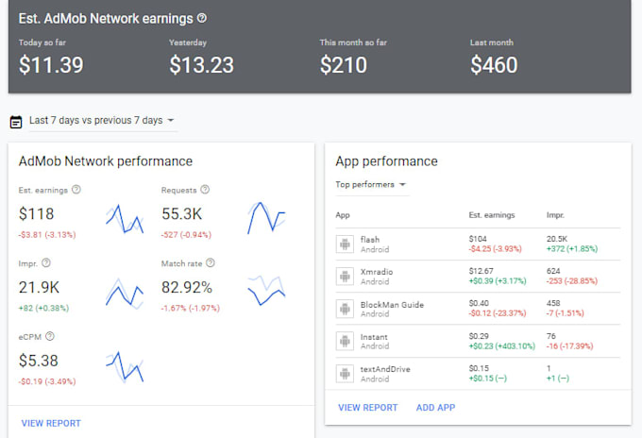Click help icon next to Requests metric
This screenshot has height=438, width=642.
coord(205,190)
